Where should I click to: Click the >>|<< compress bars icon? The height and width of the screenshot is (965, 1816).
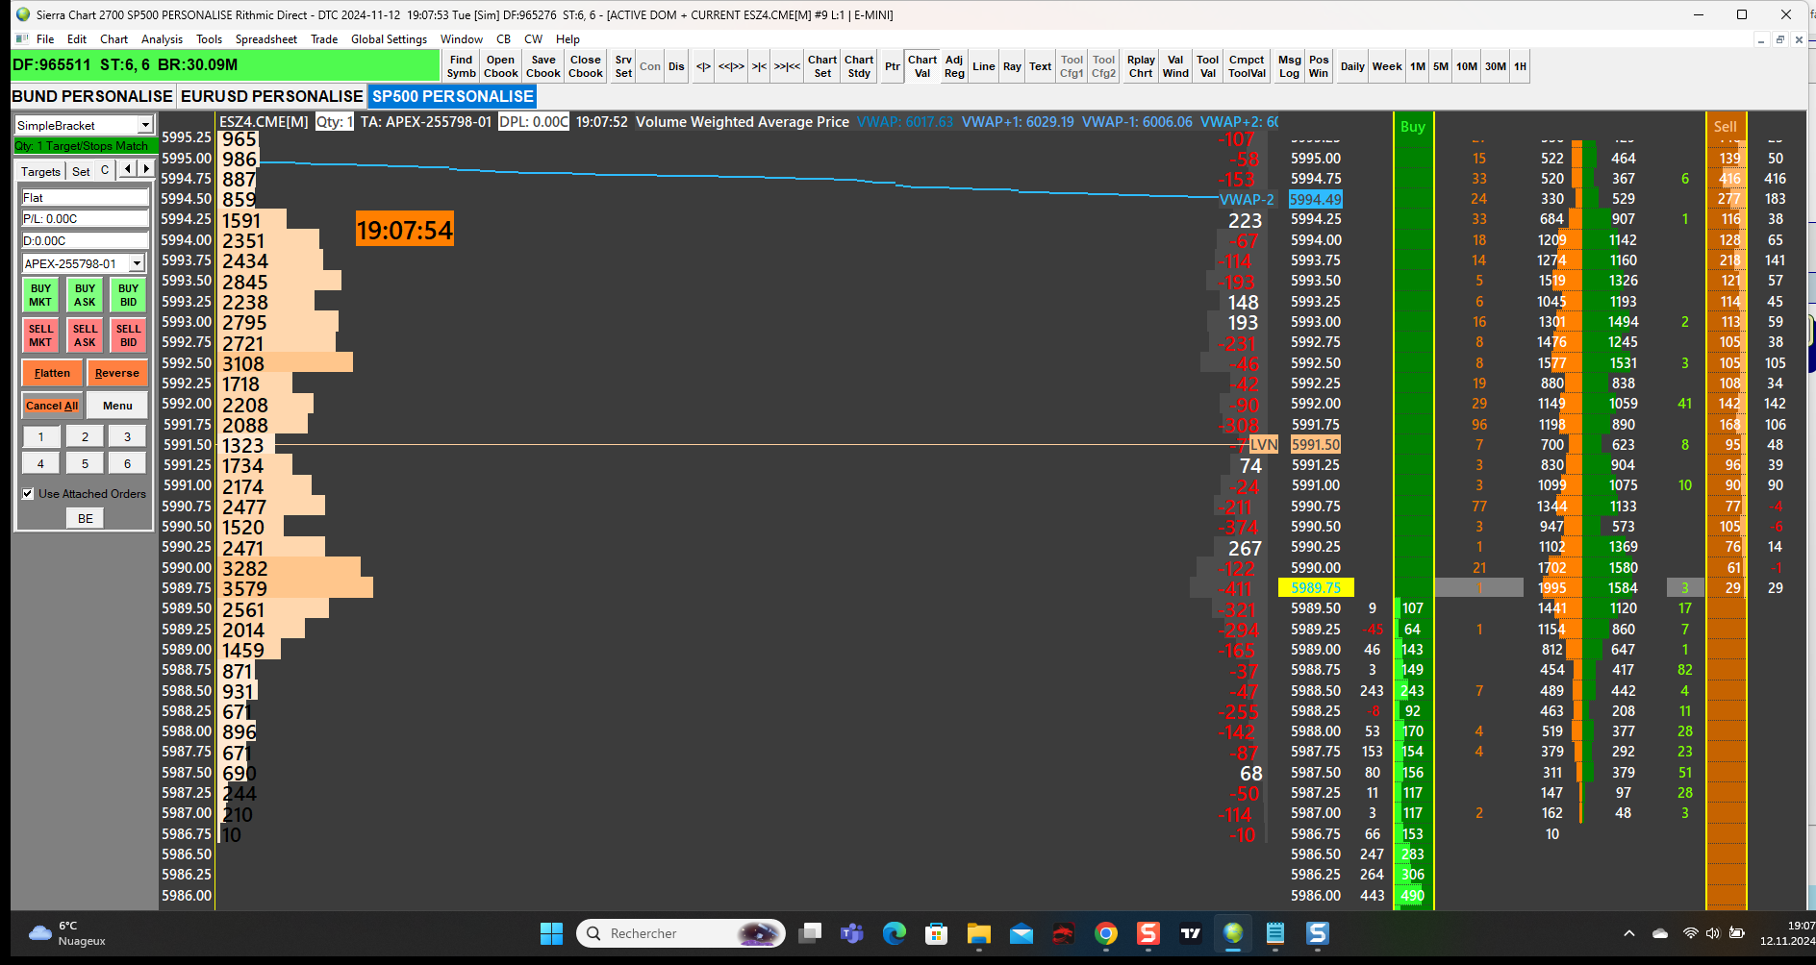tap(787, 66)
